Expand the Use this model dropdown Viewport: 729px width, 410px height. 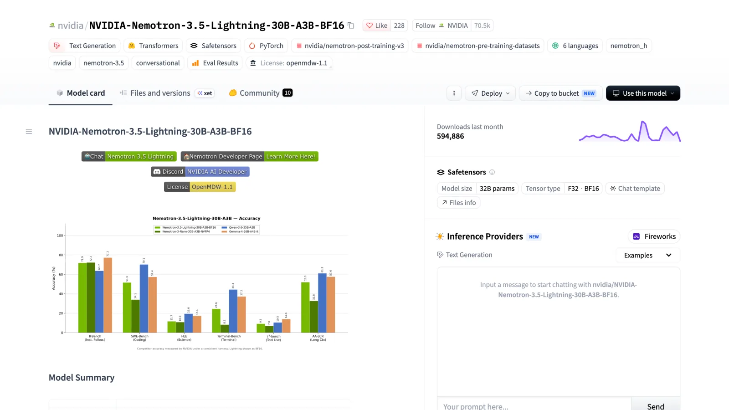[643, 93]
